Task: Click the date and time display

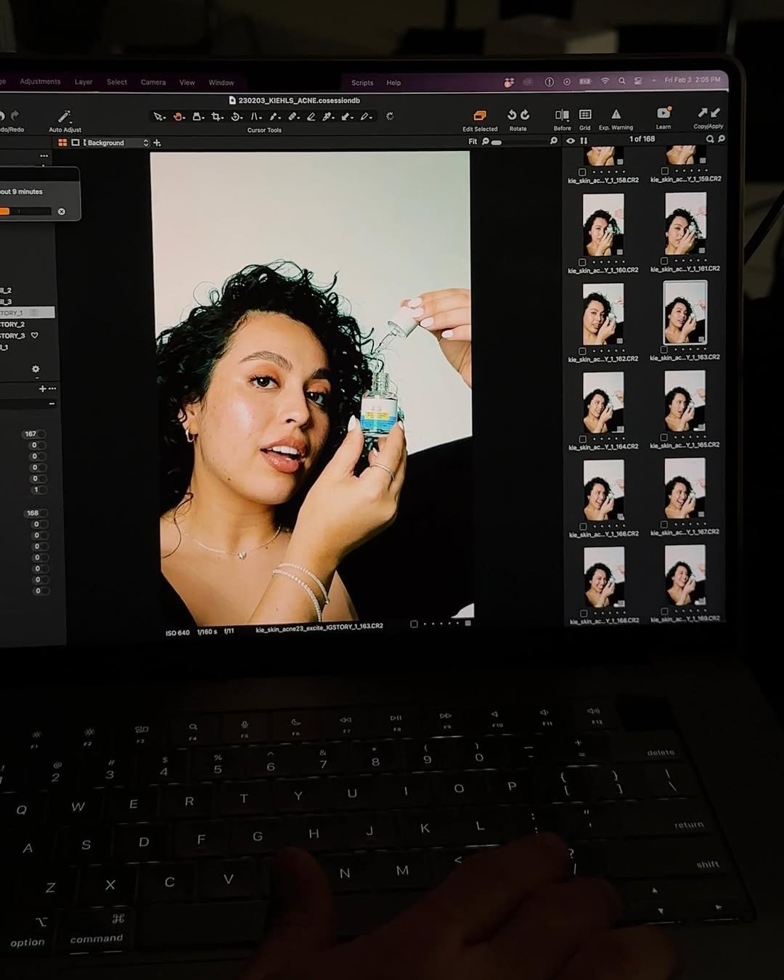Action: 693,80
